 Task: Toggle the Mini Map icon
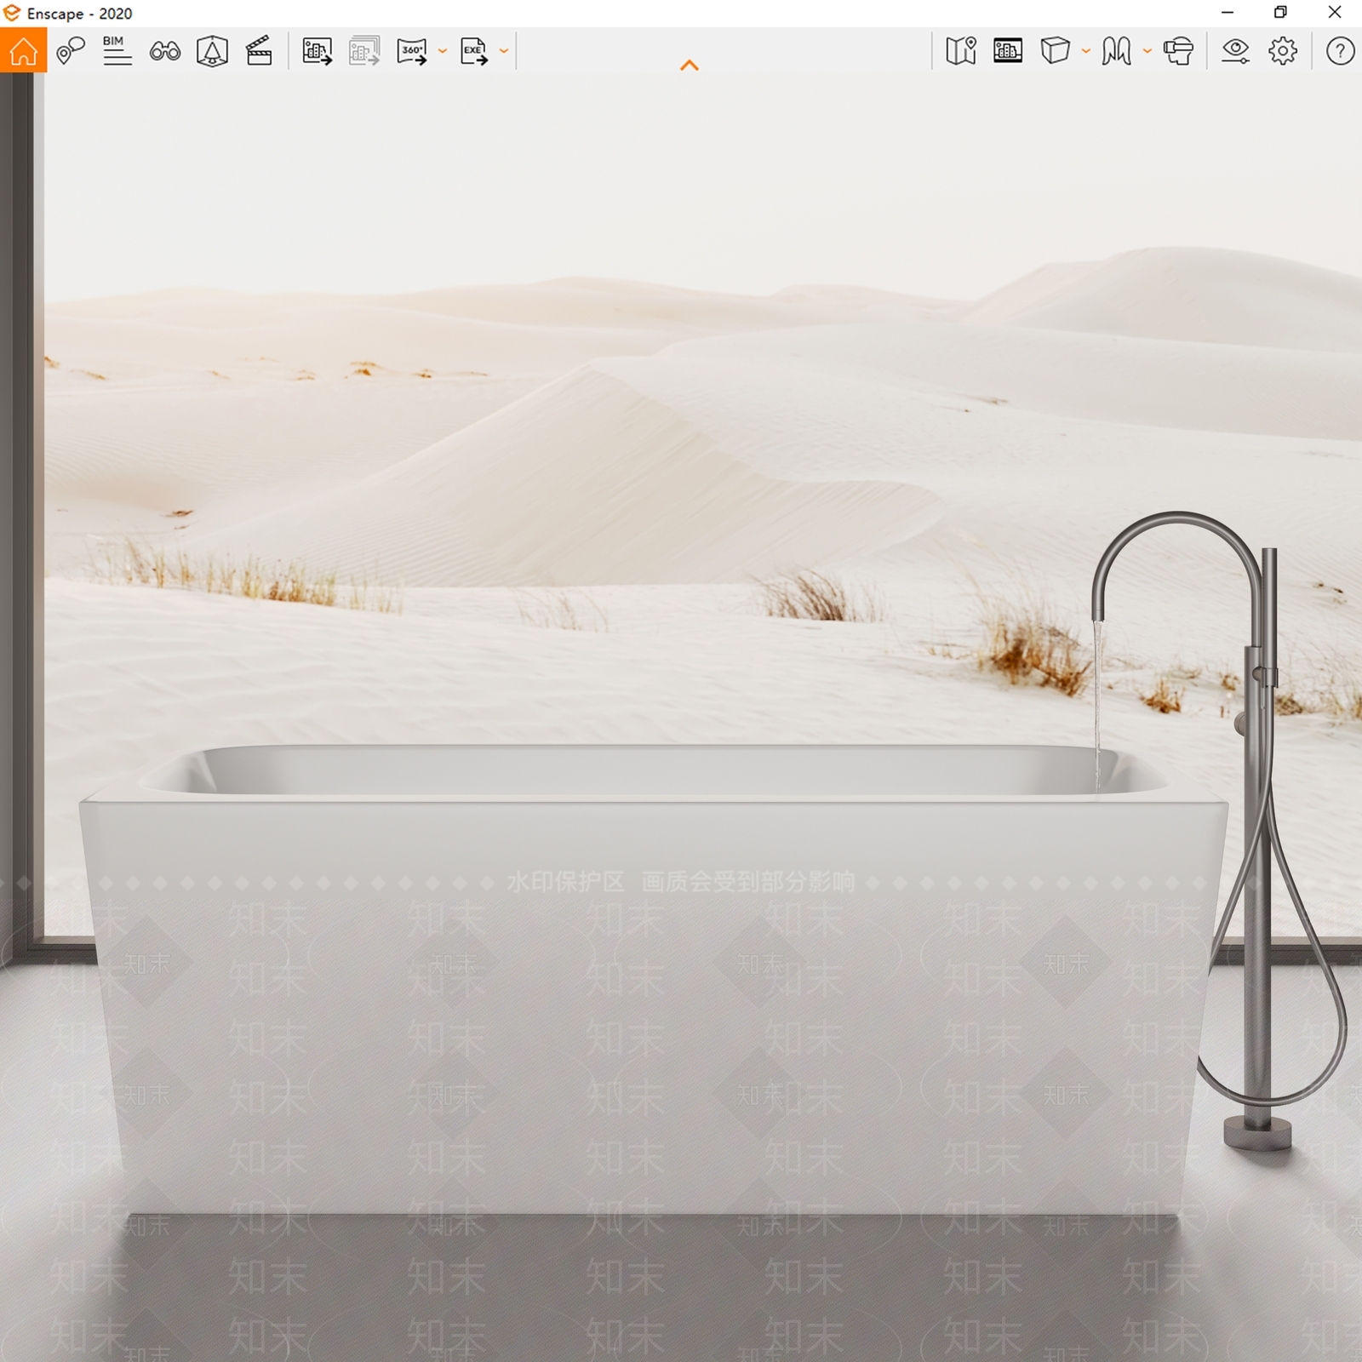(961, 51)
